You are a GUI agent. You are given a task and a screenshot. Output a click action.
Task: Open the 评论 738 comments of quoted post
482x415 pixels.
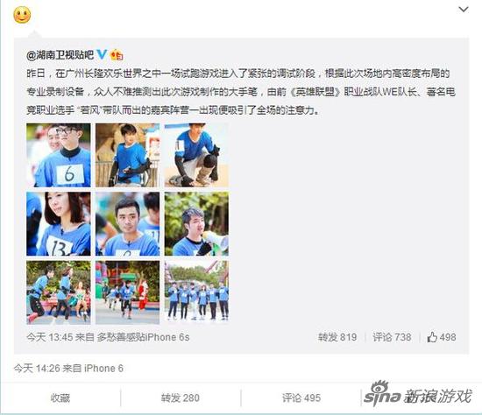coord(392,337)
